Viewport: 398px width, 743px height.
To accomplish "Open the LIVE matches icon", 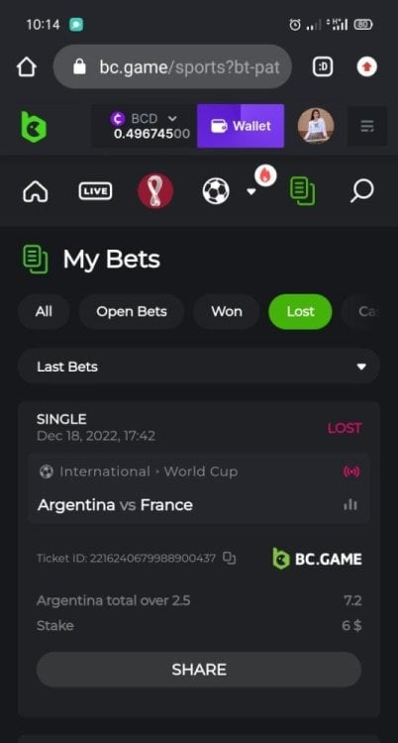I will tap(95, 191).
